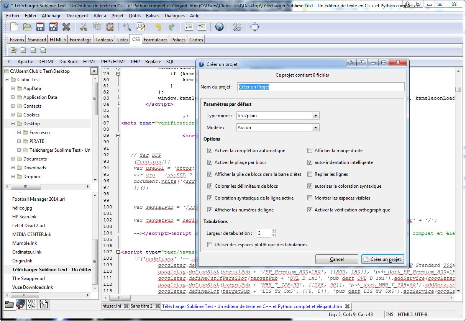Preview in browser with the globe icon
The width and height of the screenshot is (466, 321).
219,27
